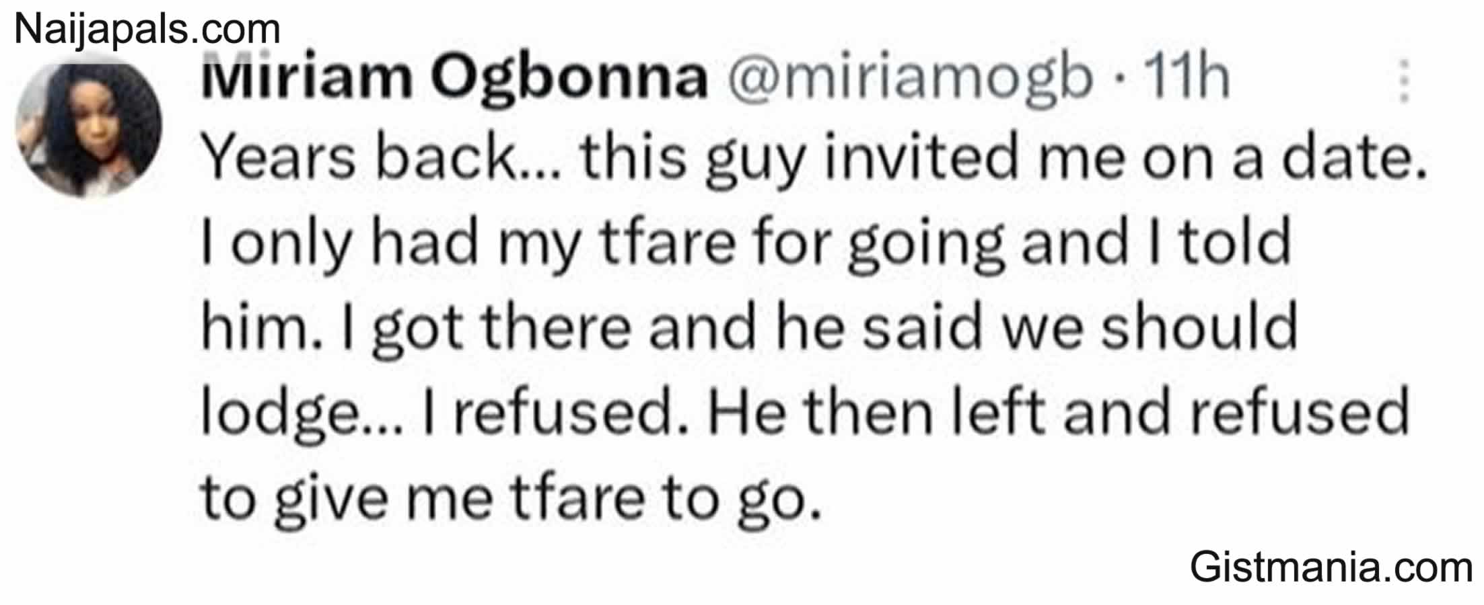Viewport: 1484px width, 605px height.
Task: Click the line 'him. I got there and he said'
Action: click(750, 327)
